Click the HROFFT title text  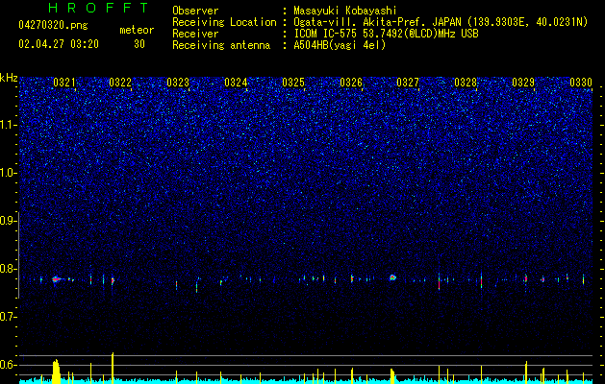(x=99, y=8)
